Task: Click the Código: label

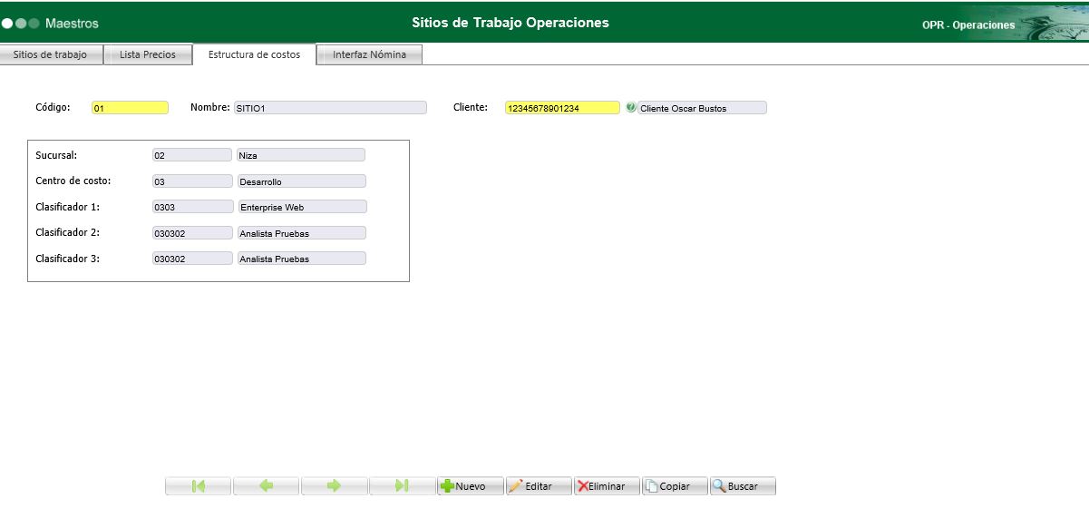Action: (x=53, y=107)
